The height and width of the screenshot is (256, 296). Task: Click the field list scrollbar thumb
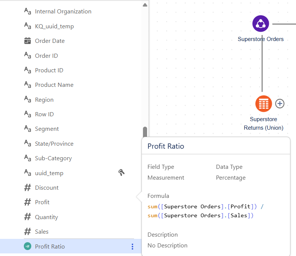(145, 132)
